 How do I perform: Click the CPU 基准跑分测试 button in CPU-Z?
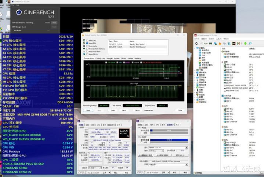[x=145, y=155]
